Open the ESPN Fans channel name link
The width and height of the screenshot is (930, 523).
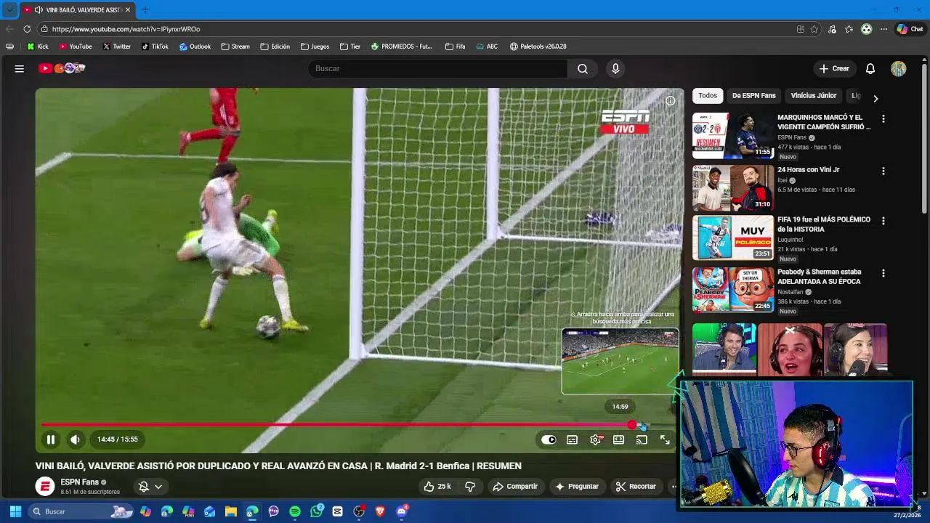click(80, 482)
